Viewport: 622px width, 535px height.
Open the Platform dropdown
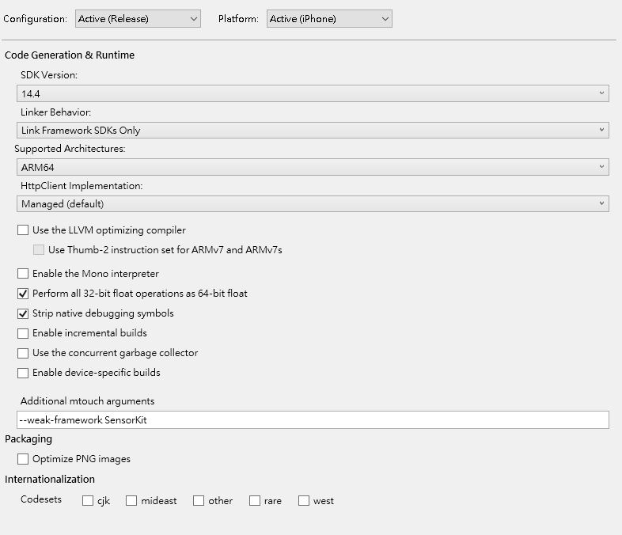coord(329,19)
